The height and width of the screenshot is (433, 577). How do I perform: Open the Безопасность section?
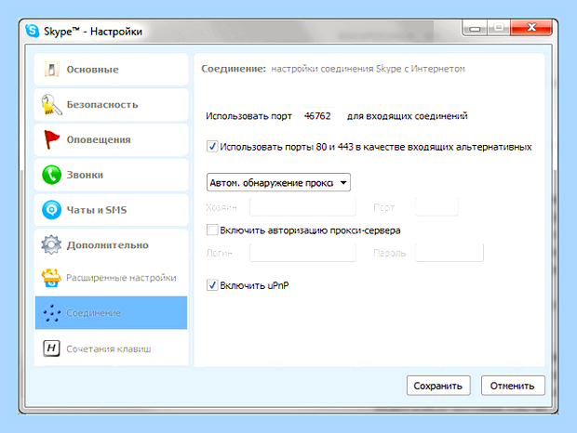(111, 105)
